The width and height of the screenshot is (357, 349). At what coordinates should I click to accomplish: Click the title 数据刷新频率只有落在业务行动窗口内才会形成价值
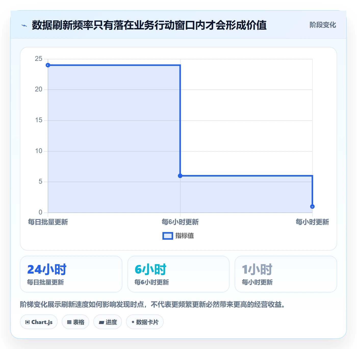point(149,25)
